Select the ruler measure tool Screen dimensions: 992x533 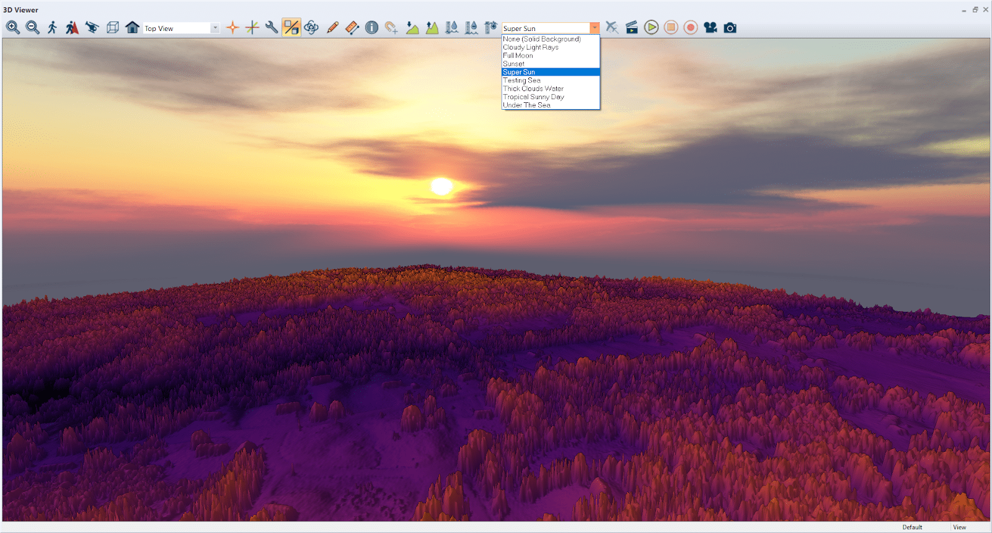pos(352,28)
